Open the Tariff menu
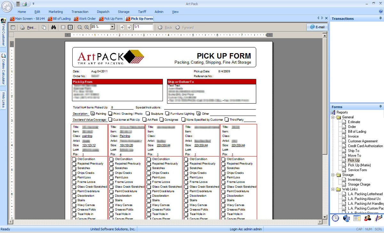Image resolution: width=384 pixels, height=233 pixels. tap(142, 12)
